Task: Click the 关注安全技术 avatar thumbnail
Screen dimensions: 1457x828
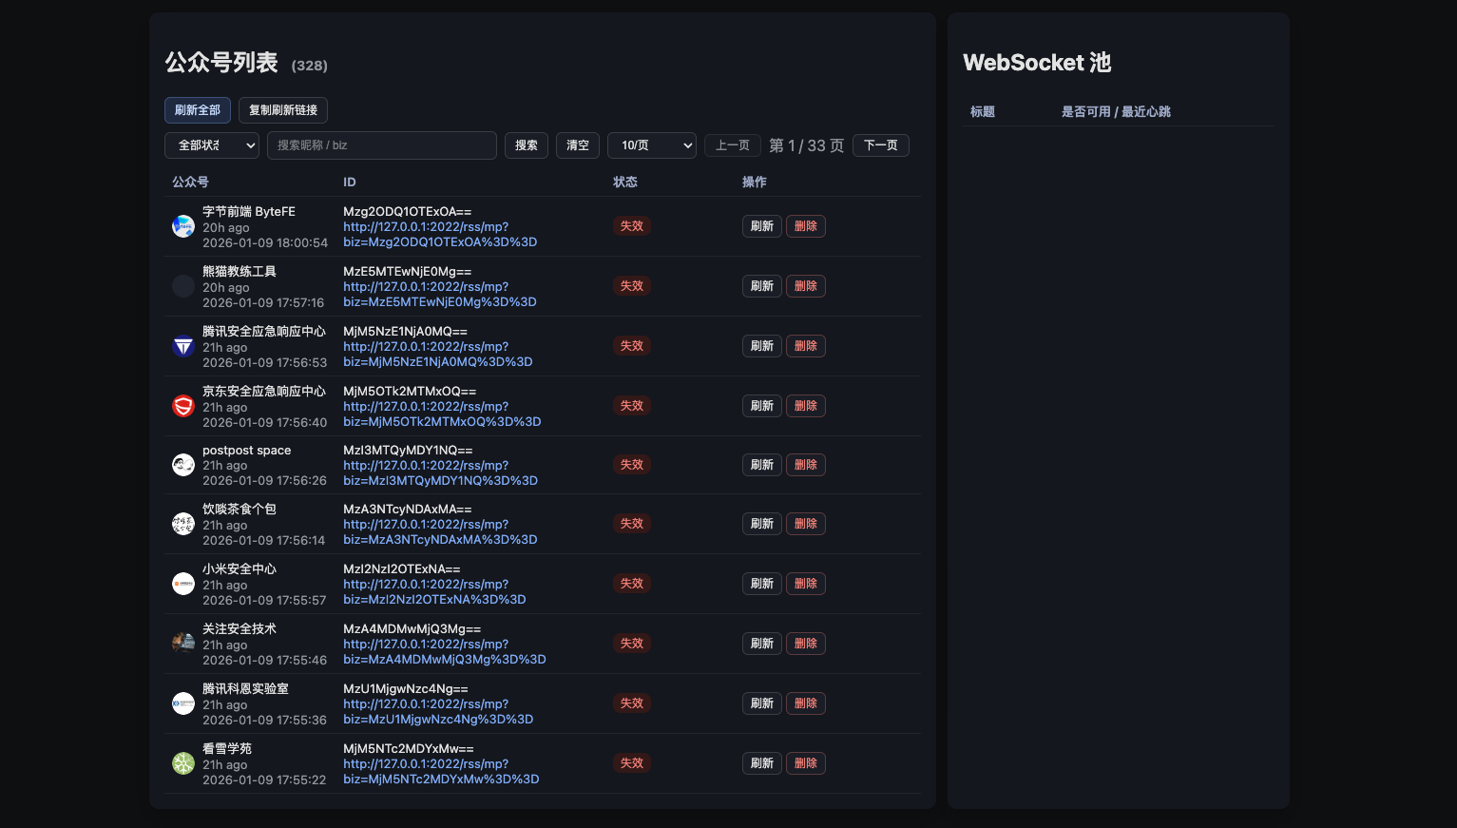Action: [183, 644]
